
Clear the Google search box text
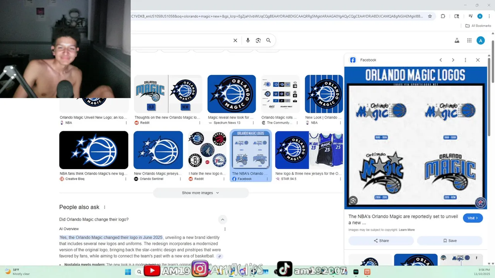pos(235,40)
